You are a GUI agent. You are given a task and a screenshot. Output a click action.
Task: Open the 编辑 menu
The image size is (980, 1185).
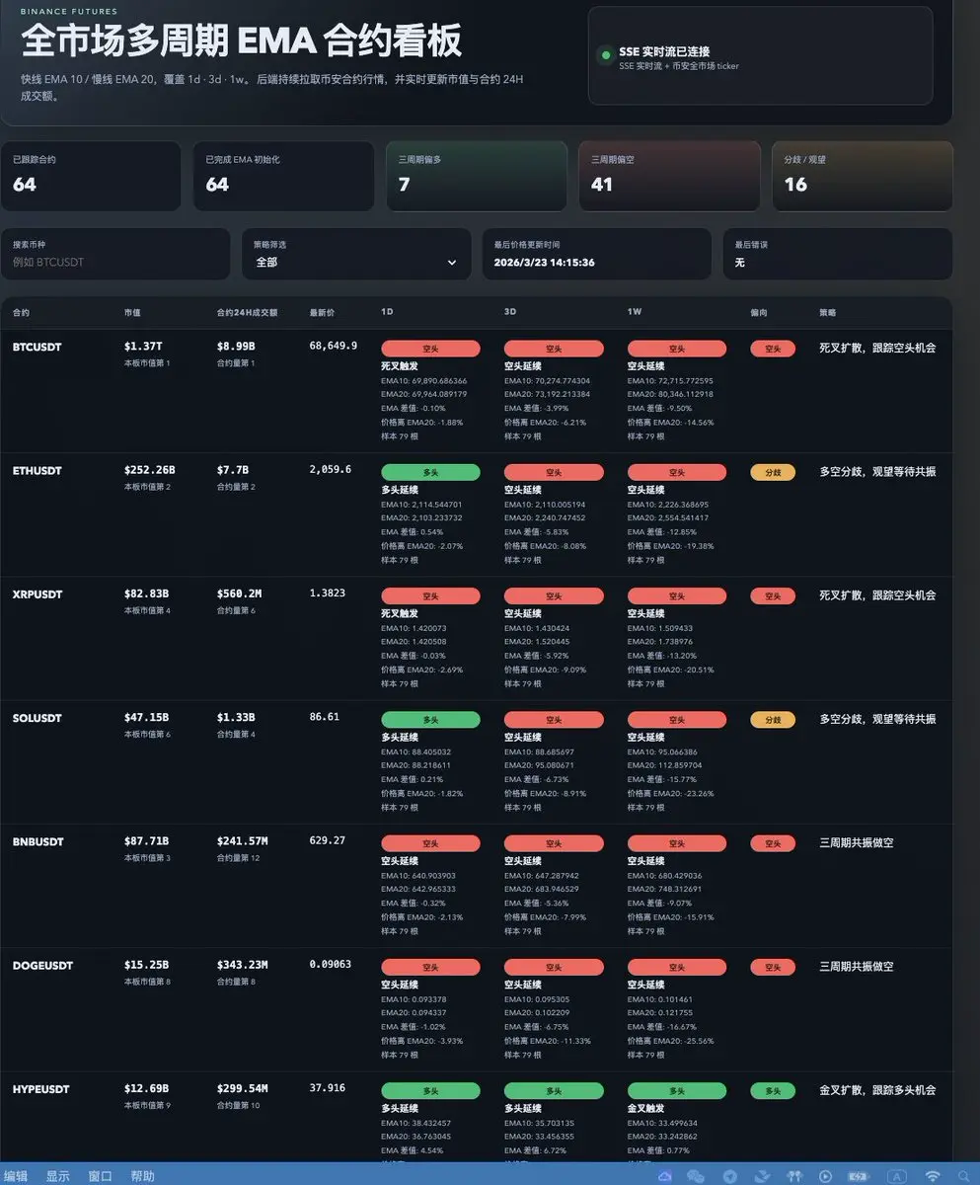16,1176
